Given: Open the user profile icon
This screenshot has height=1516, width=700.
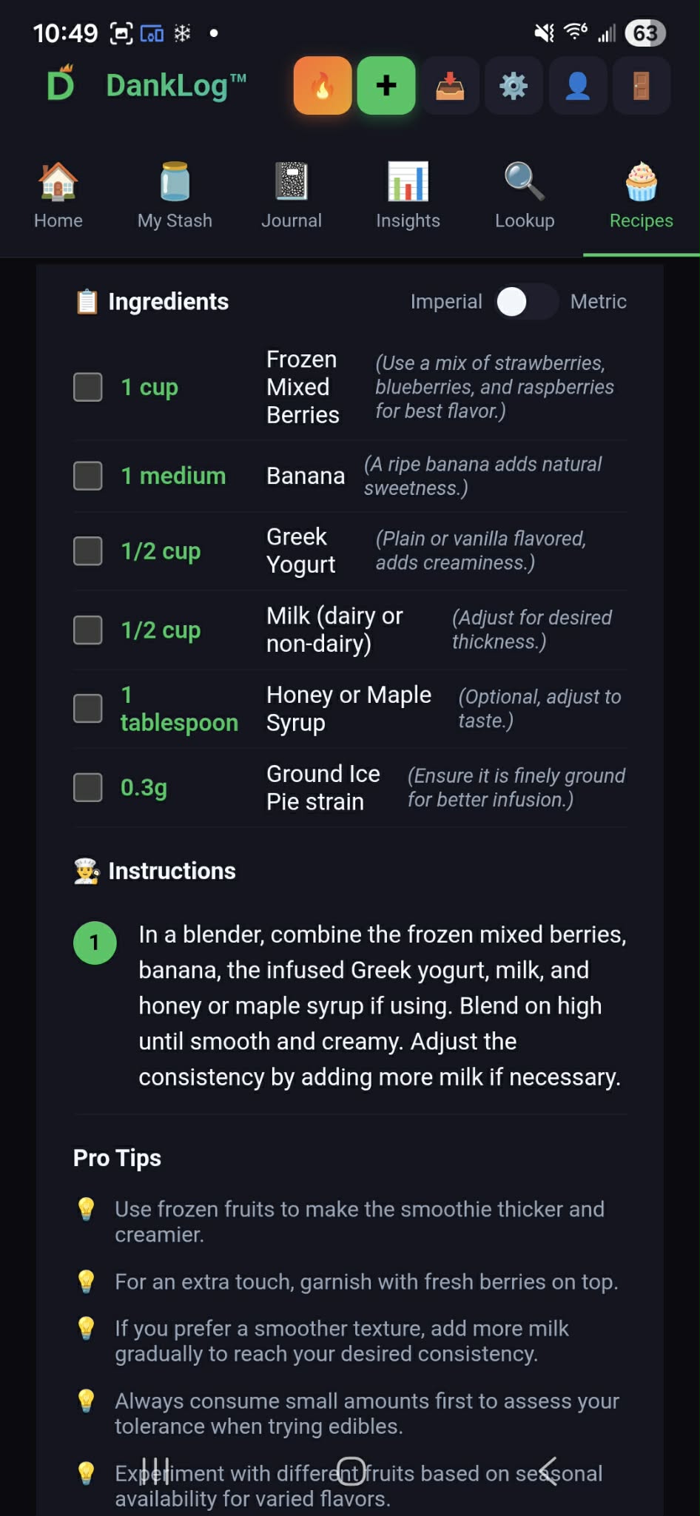Looking at the screenshot, I should click(x=577, y=86).
